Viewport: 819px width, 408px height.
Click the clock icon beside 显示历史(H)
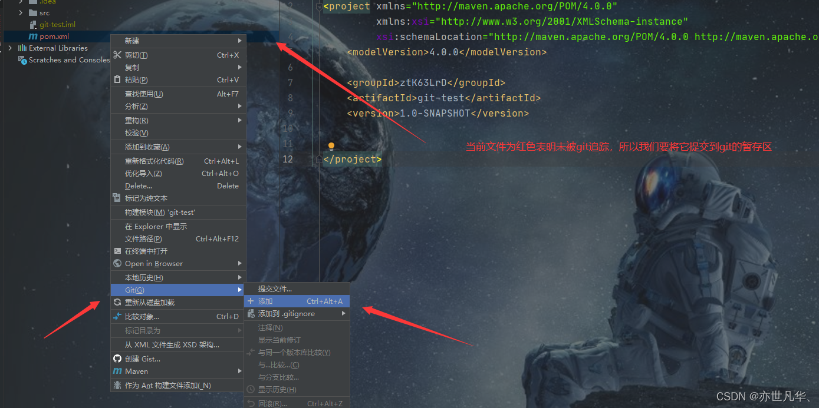click(x=251, y=389)
